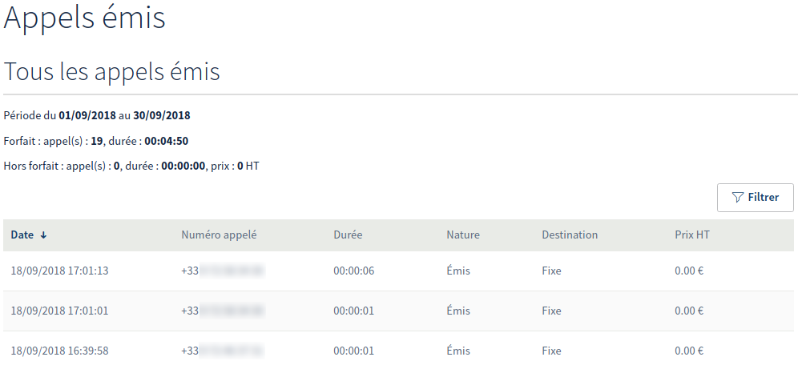The height and width of the screenshot is (369, 798).
Task: Click the Tous les appels émis heading
Action: pyautogui.click(x=112, y=72)
